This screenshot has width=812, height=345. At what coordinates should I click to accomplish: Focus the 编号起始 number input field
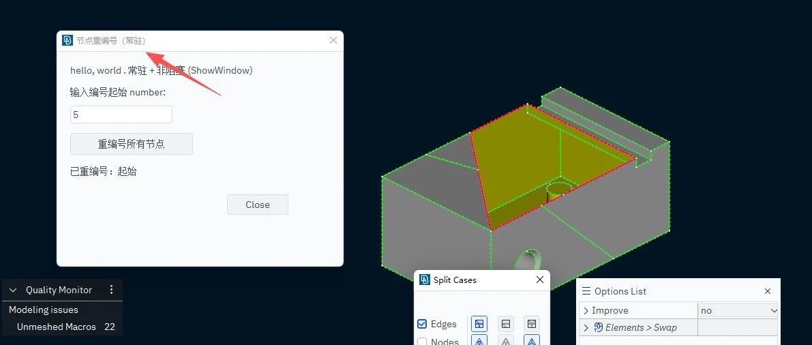point(121,115)
